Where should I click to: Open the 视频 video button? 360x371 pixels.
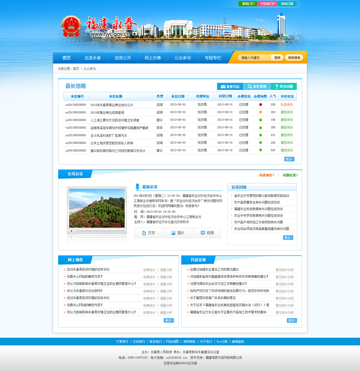pos(207,233)
